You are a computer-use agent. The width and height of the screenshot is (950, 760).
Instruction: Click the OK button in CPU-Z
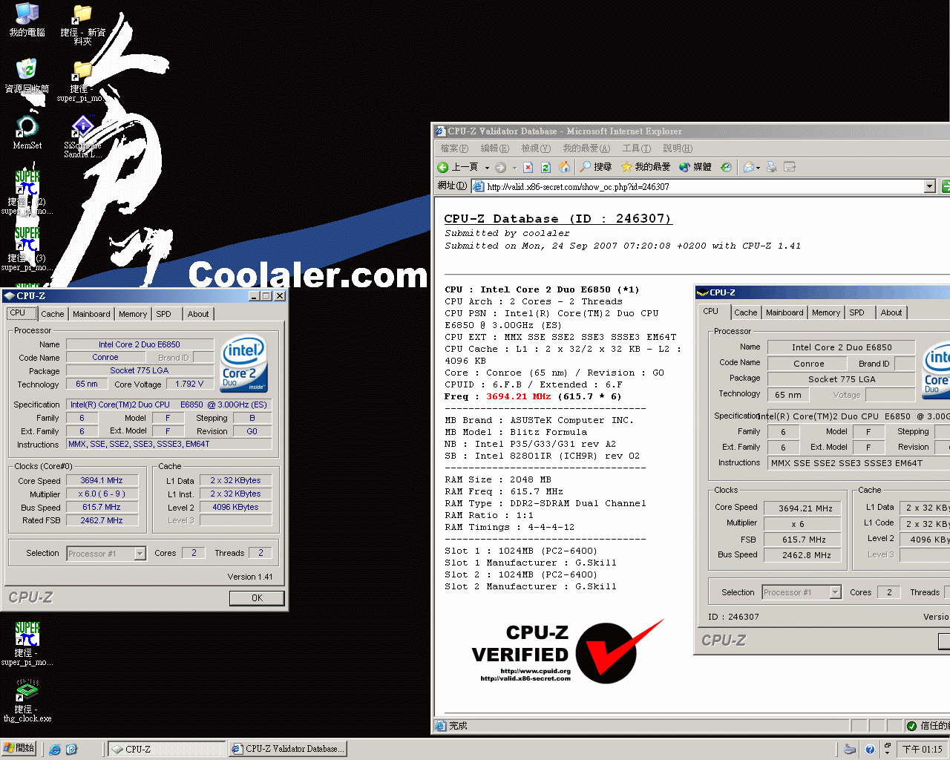point(257,598)
